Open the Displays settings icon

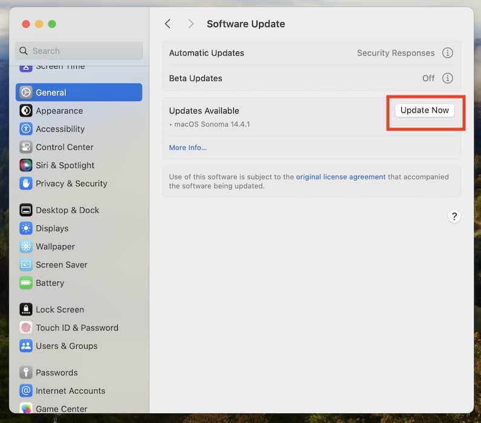coord(26,228)
